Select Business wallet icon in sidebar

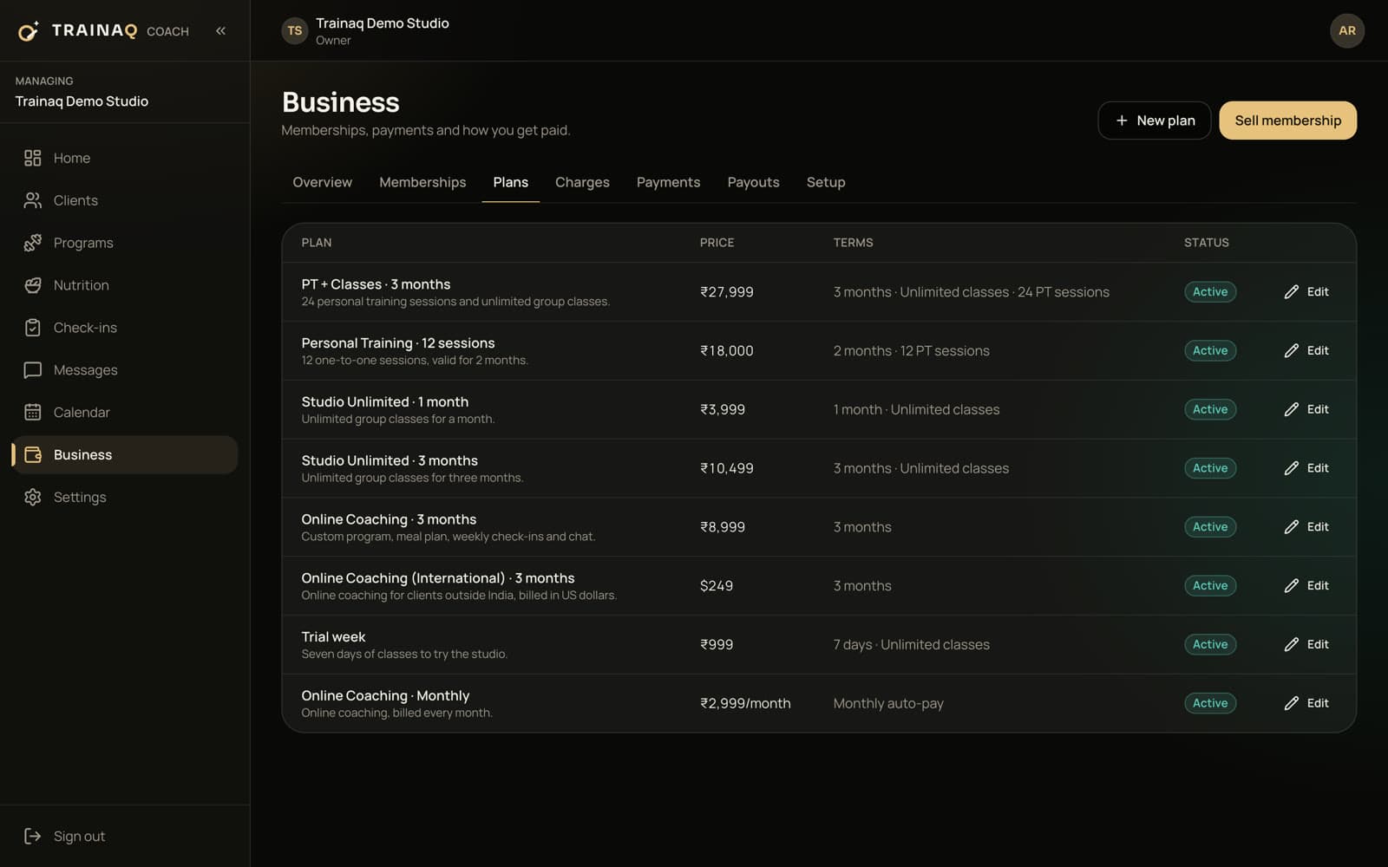point(33,454)
